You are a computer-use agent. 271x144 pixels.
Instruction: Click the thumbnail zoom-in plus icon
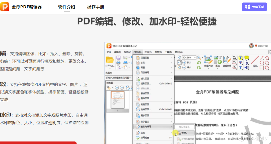[x=117, y=87]
